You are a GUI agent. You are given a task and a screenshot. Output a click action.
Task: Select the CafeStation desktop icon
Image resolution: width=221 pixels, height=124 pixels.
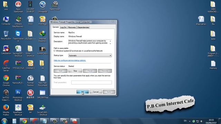(x=6, y=50)
